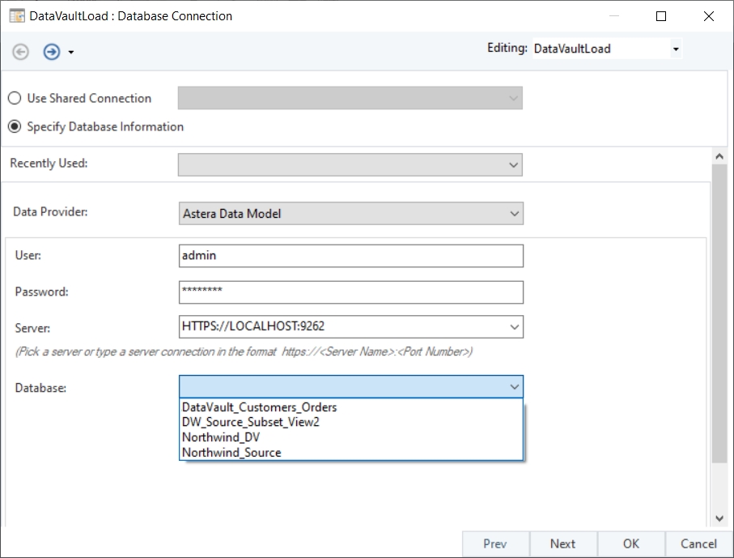Select Use Shared Connection radio button
Viewport: 734px width, 558px height.
click(x=15, y=98)
